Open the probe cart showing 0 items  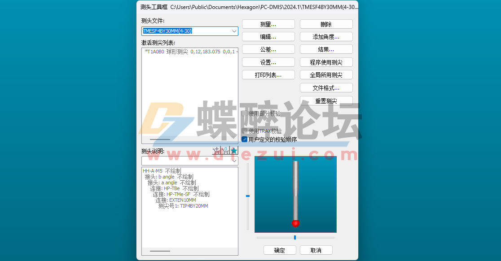coord(225,150)
